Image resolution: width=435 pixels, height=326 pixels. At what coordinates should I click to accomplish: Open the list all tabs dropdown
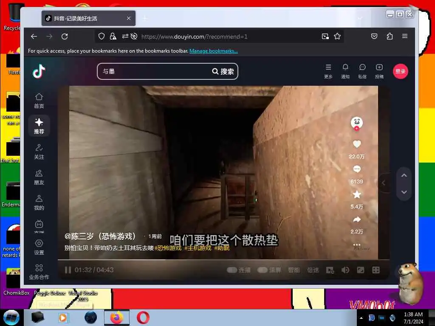[360, 18]
